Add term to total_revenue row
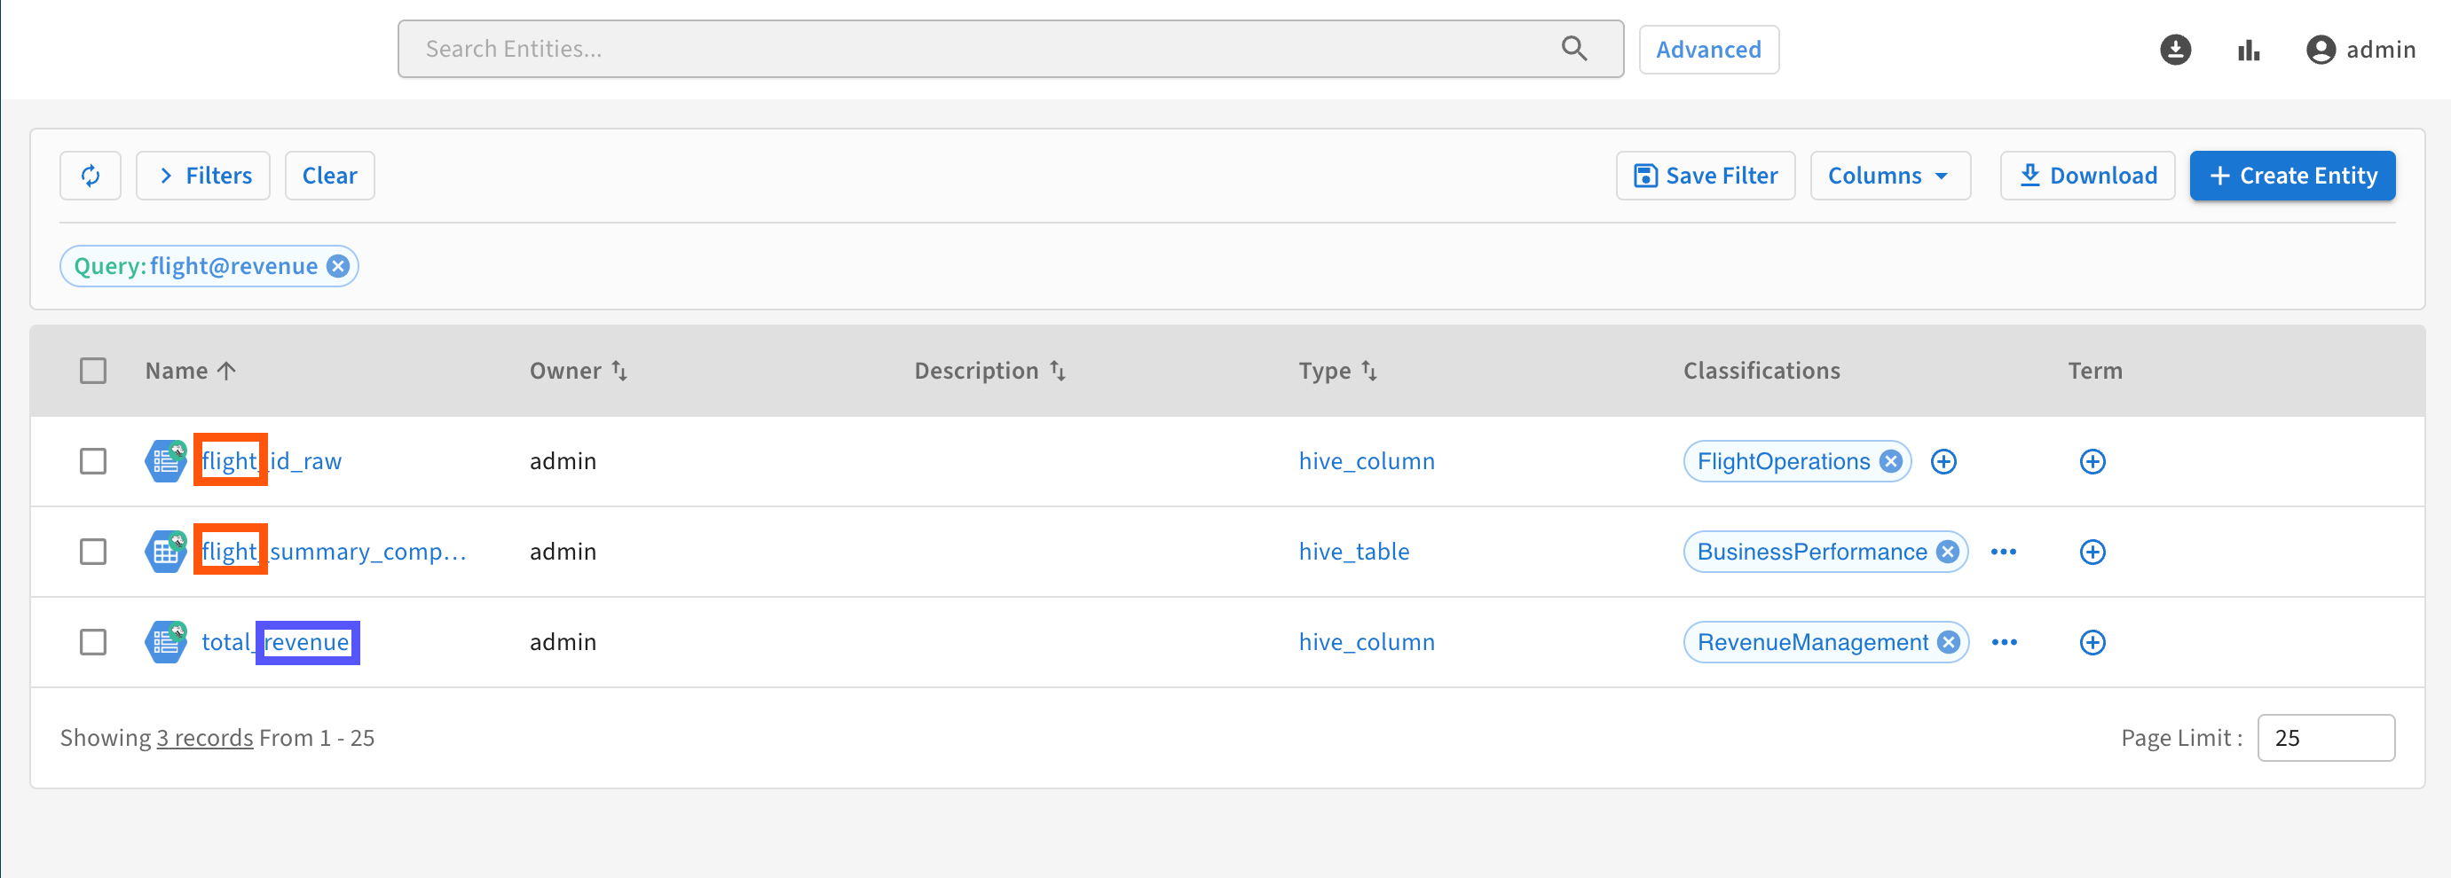Screen dimensions: 2451x878 pos(2092,642)
